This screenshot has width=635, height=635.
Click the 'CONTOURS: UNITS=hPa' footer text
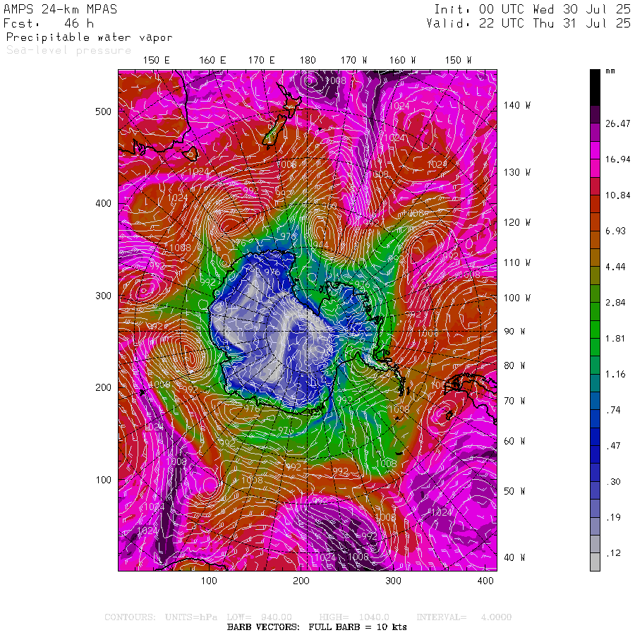[161, 617]
